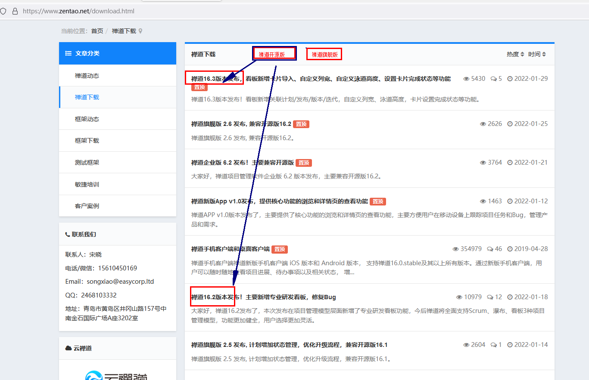Click the clock icon next to 2022-01-14

(510, 345)
